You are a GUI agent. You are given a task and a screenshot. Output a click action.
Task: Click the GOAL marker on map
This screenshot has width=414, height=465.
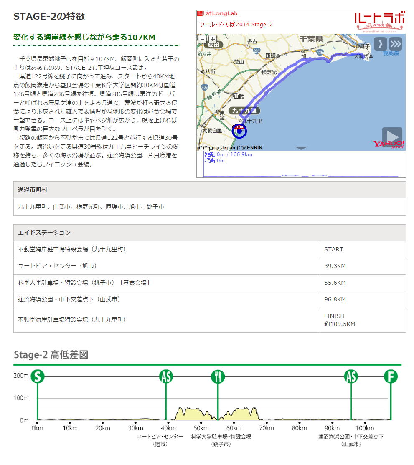point(239,127)
